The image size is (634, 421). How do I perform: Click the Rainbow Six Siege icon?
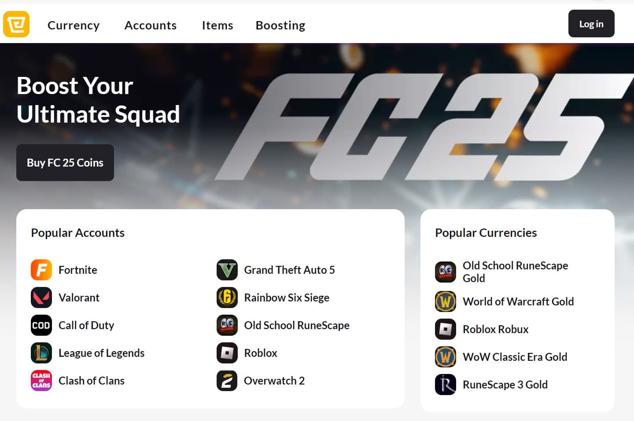tap(227, 298)
